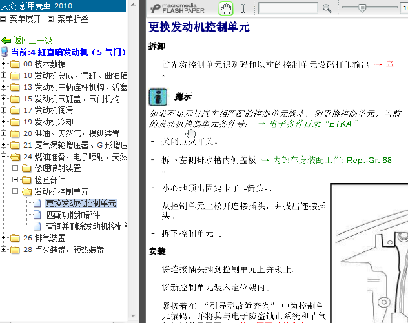This screenshot has width=408, height=323.
Task: Click the folder icon for 19 发动机冷却
Action: [x=15, y=122]
